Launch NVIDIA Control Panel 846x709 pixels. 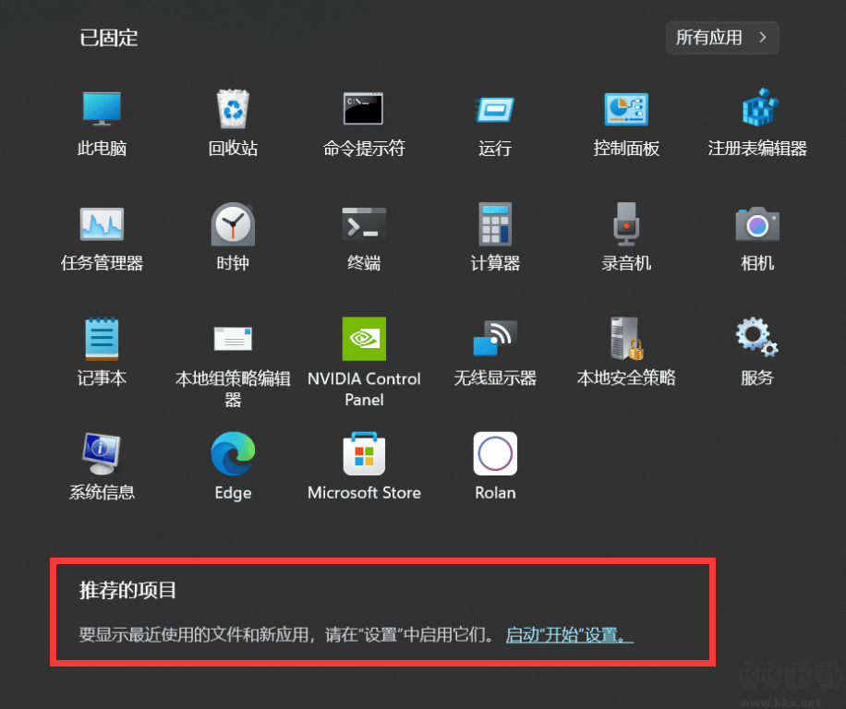click(364, 339)
